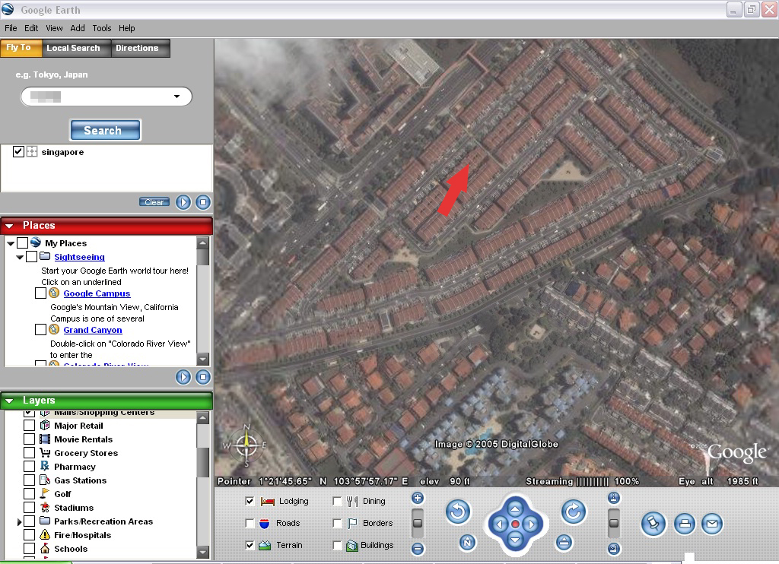The width and height of the screenshot is (779, 564).
Task: Pan the map left with the arrow pad
Action: pyautogui.click(x=499, y=524)
